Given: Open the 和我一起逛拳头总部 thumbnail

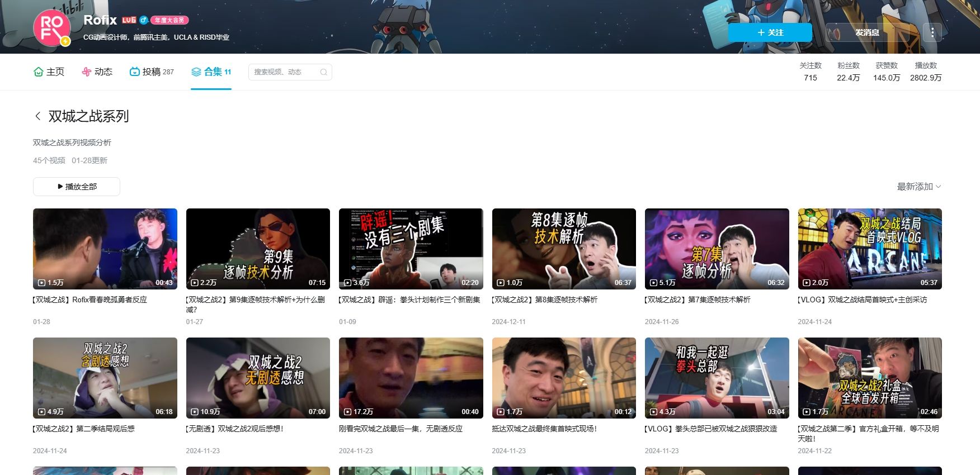Looking at the screenshot, I should tap(717, 378).
